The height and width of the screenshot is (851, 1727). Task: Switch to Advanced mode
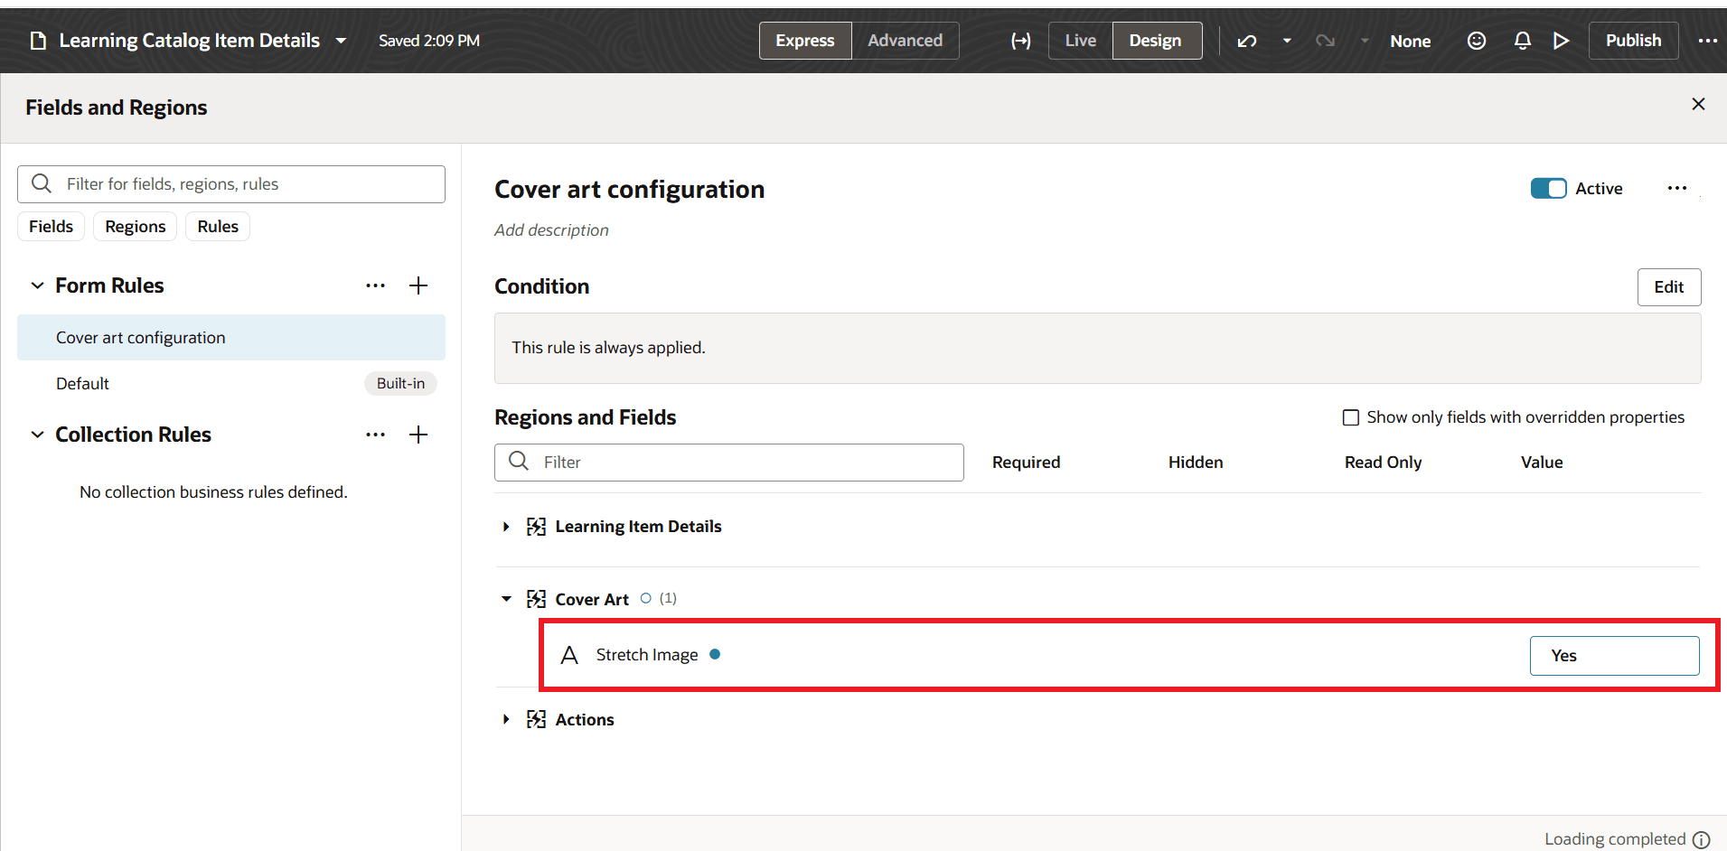(x=905, y=41)
